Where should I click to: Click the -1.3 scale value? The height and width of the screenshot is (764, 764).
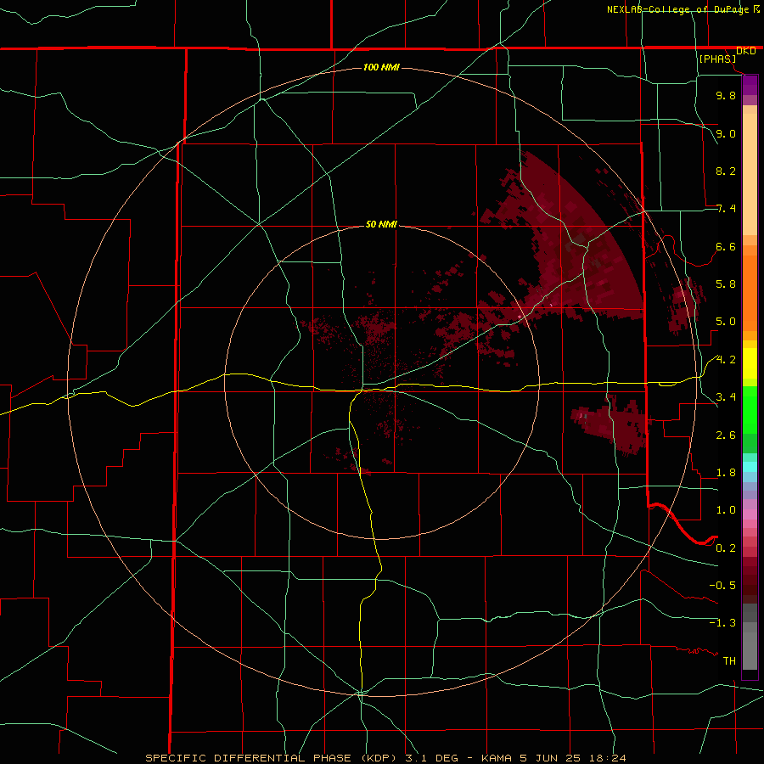(722, 623)
